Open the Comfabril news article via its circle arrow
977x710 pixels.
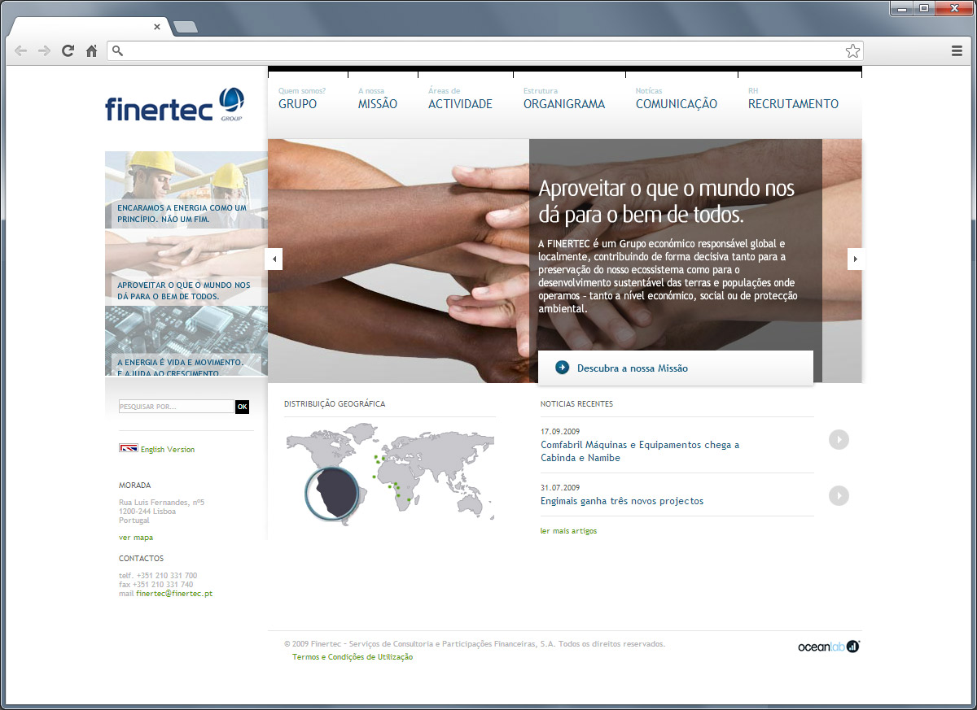coord(839,439)
